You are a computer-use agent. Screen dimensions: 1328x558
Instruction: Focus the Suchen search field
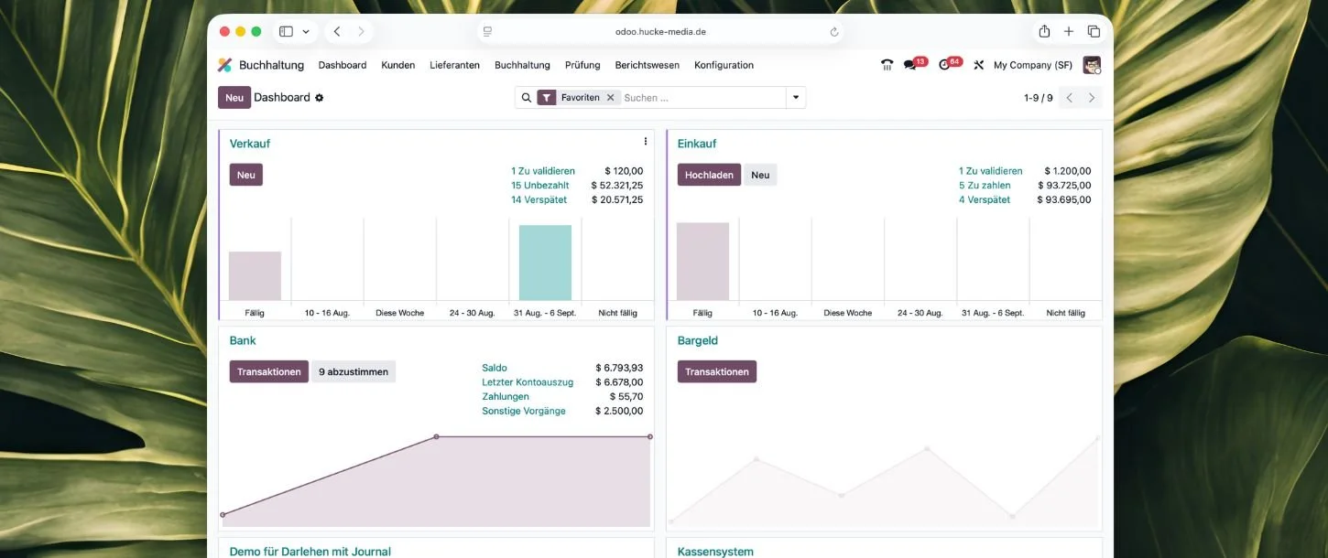coord(702,97)
